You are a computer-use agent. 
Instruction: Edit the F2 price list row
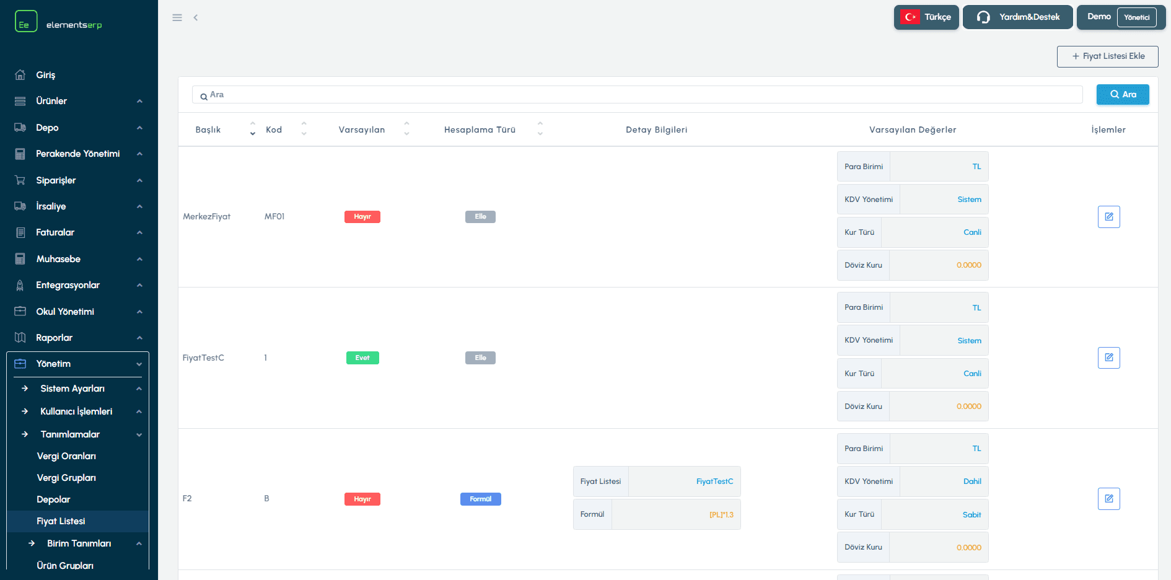(x=1108, y=499)
